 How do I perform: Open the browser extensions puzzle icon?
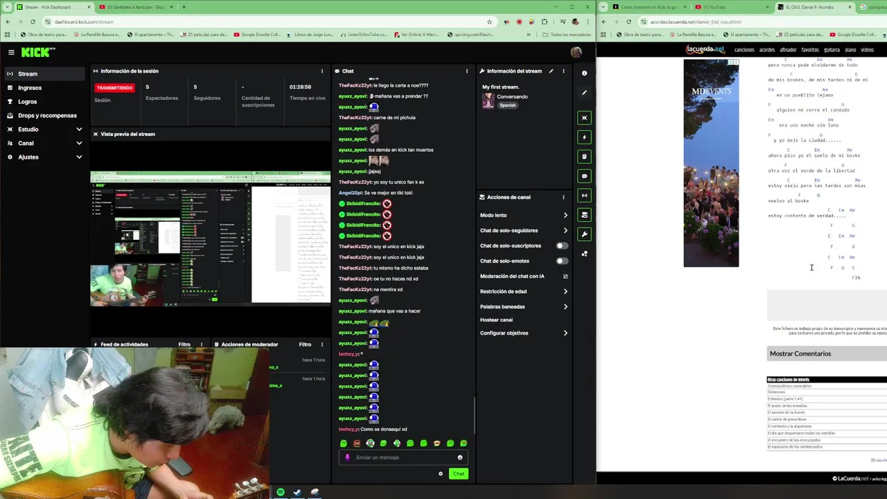544,21
